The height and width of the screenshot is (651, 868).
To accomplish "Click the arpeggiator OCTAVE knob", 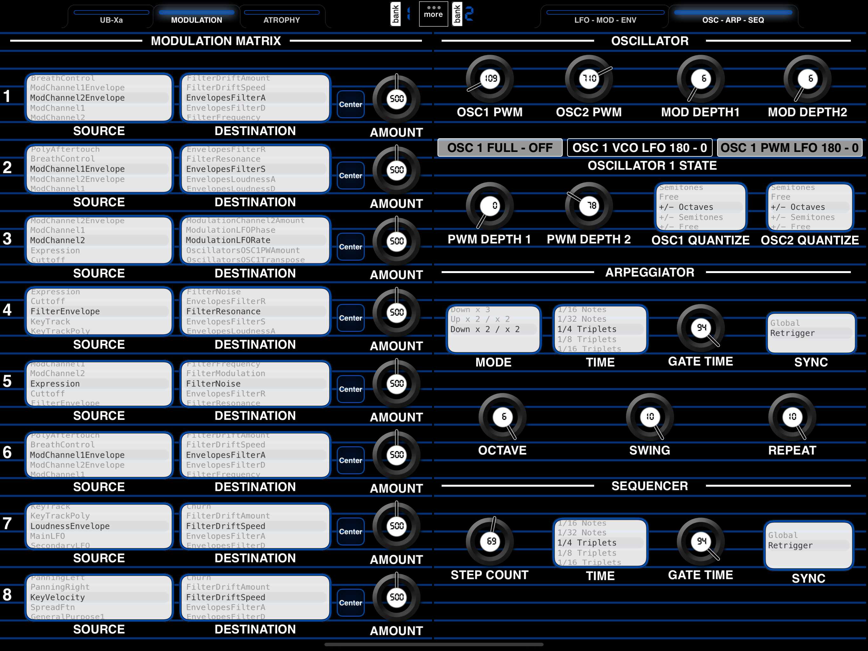I will [x=502, y=417].
